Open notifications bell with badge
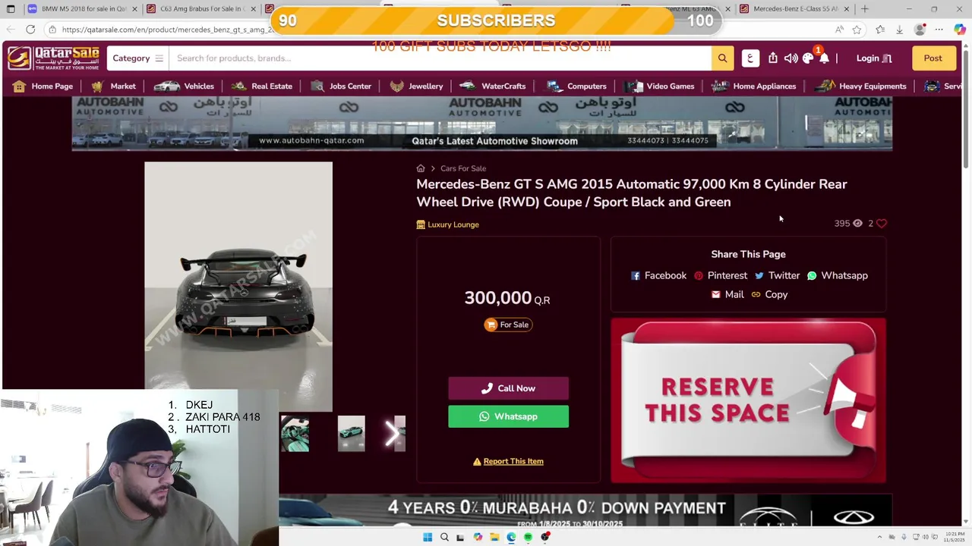The image size is (972, 546). (824, 58)
